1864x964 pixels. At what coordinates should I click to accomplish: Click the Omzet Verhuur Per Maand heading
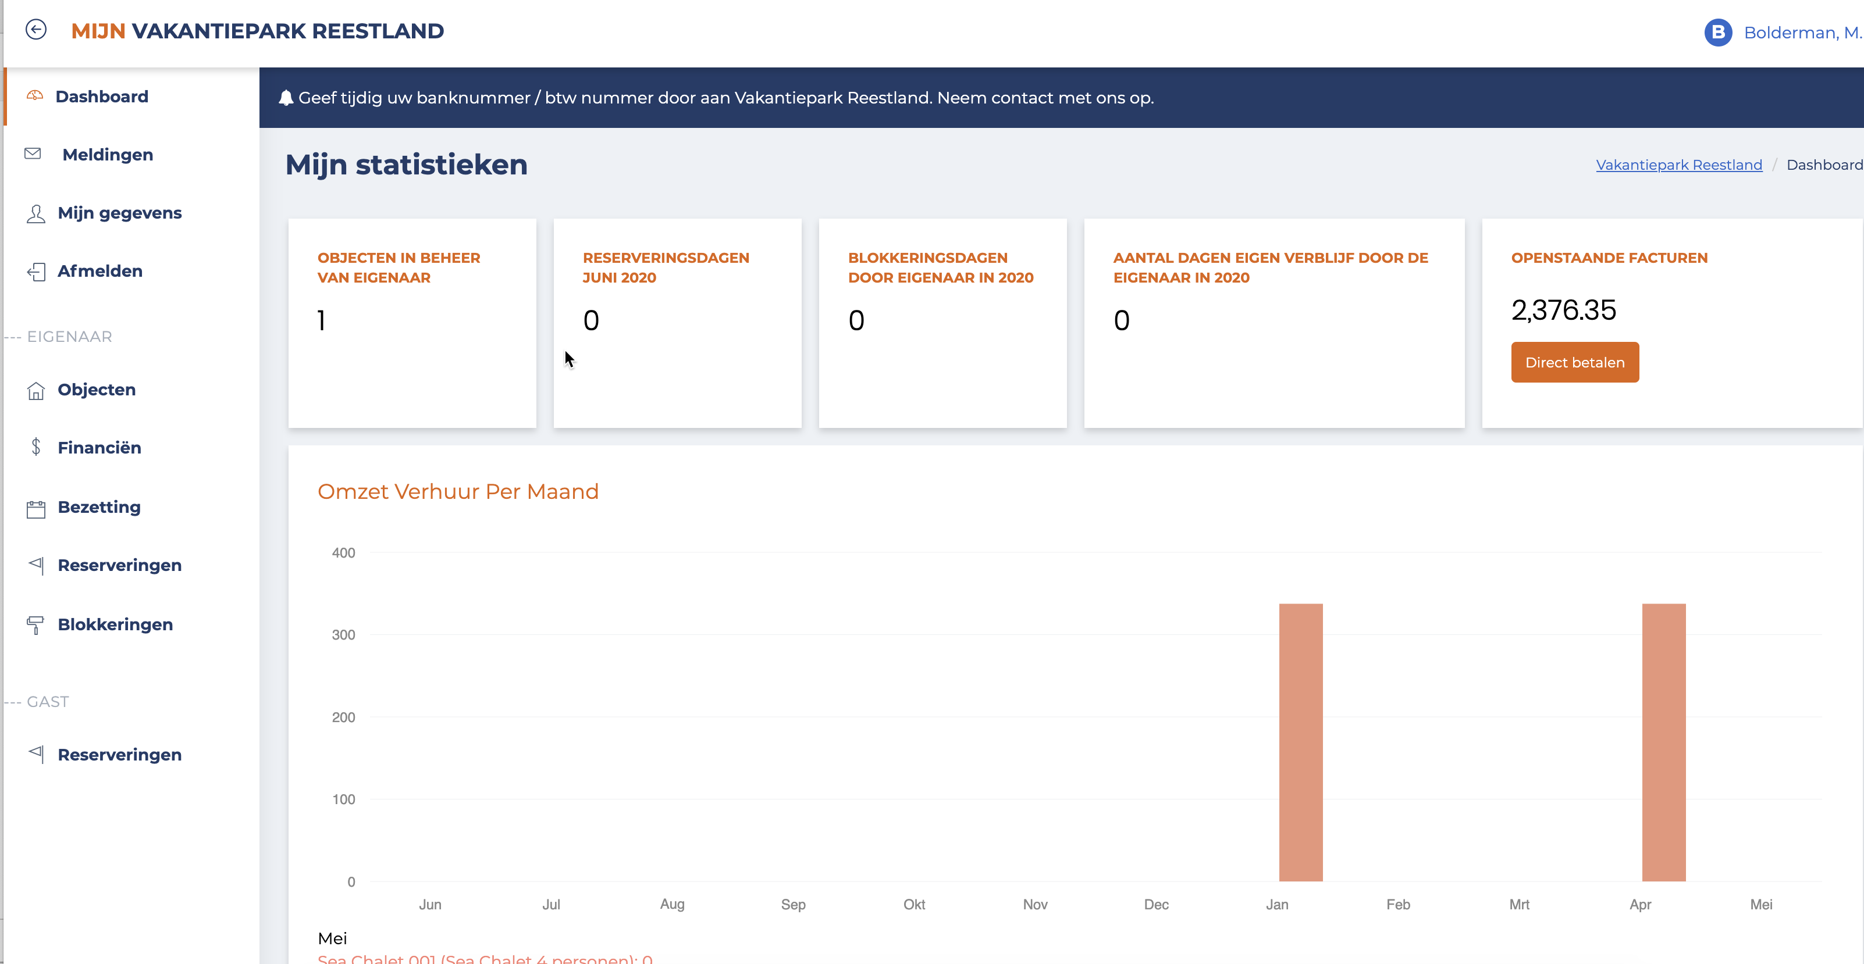458,492
